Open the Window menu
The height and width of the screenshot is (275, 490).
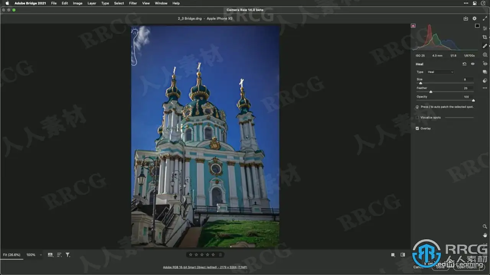[161, 3]
